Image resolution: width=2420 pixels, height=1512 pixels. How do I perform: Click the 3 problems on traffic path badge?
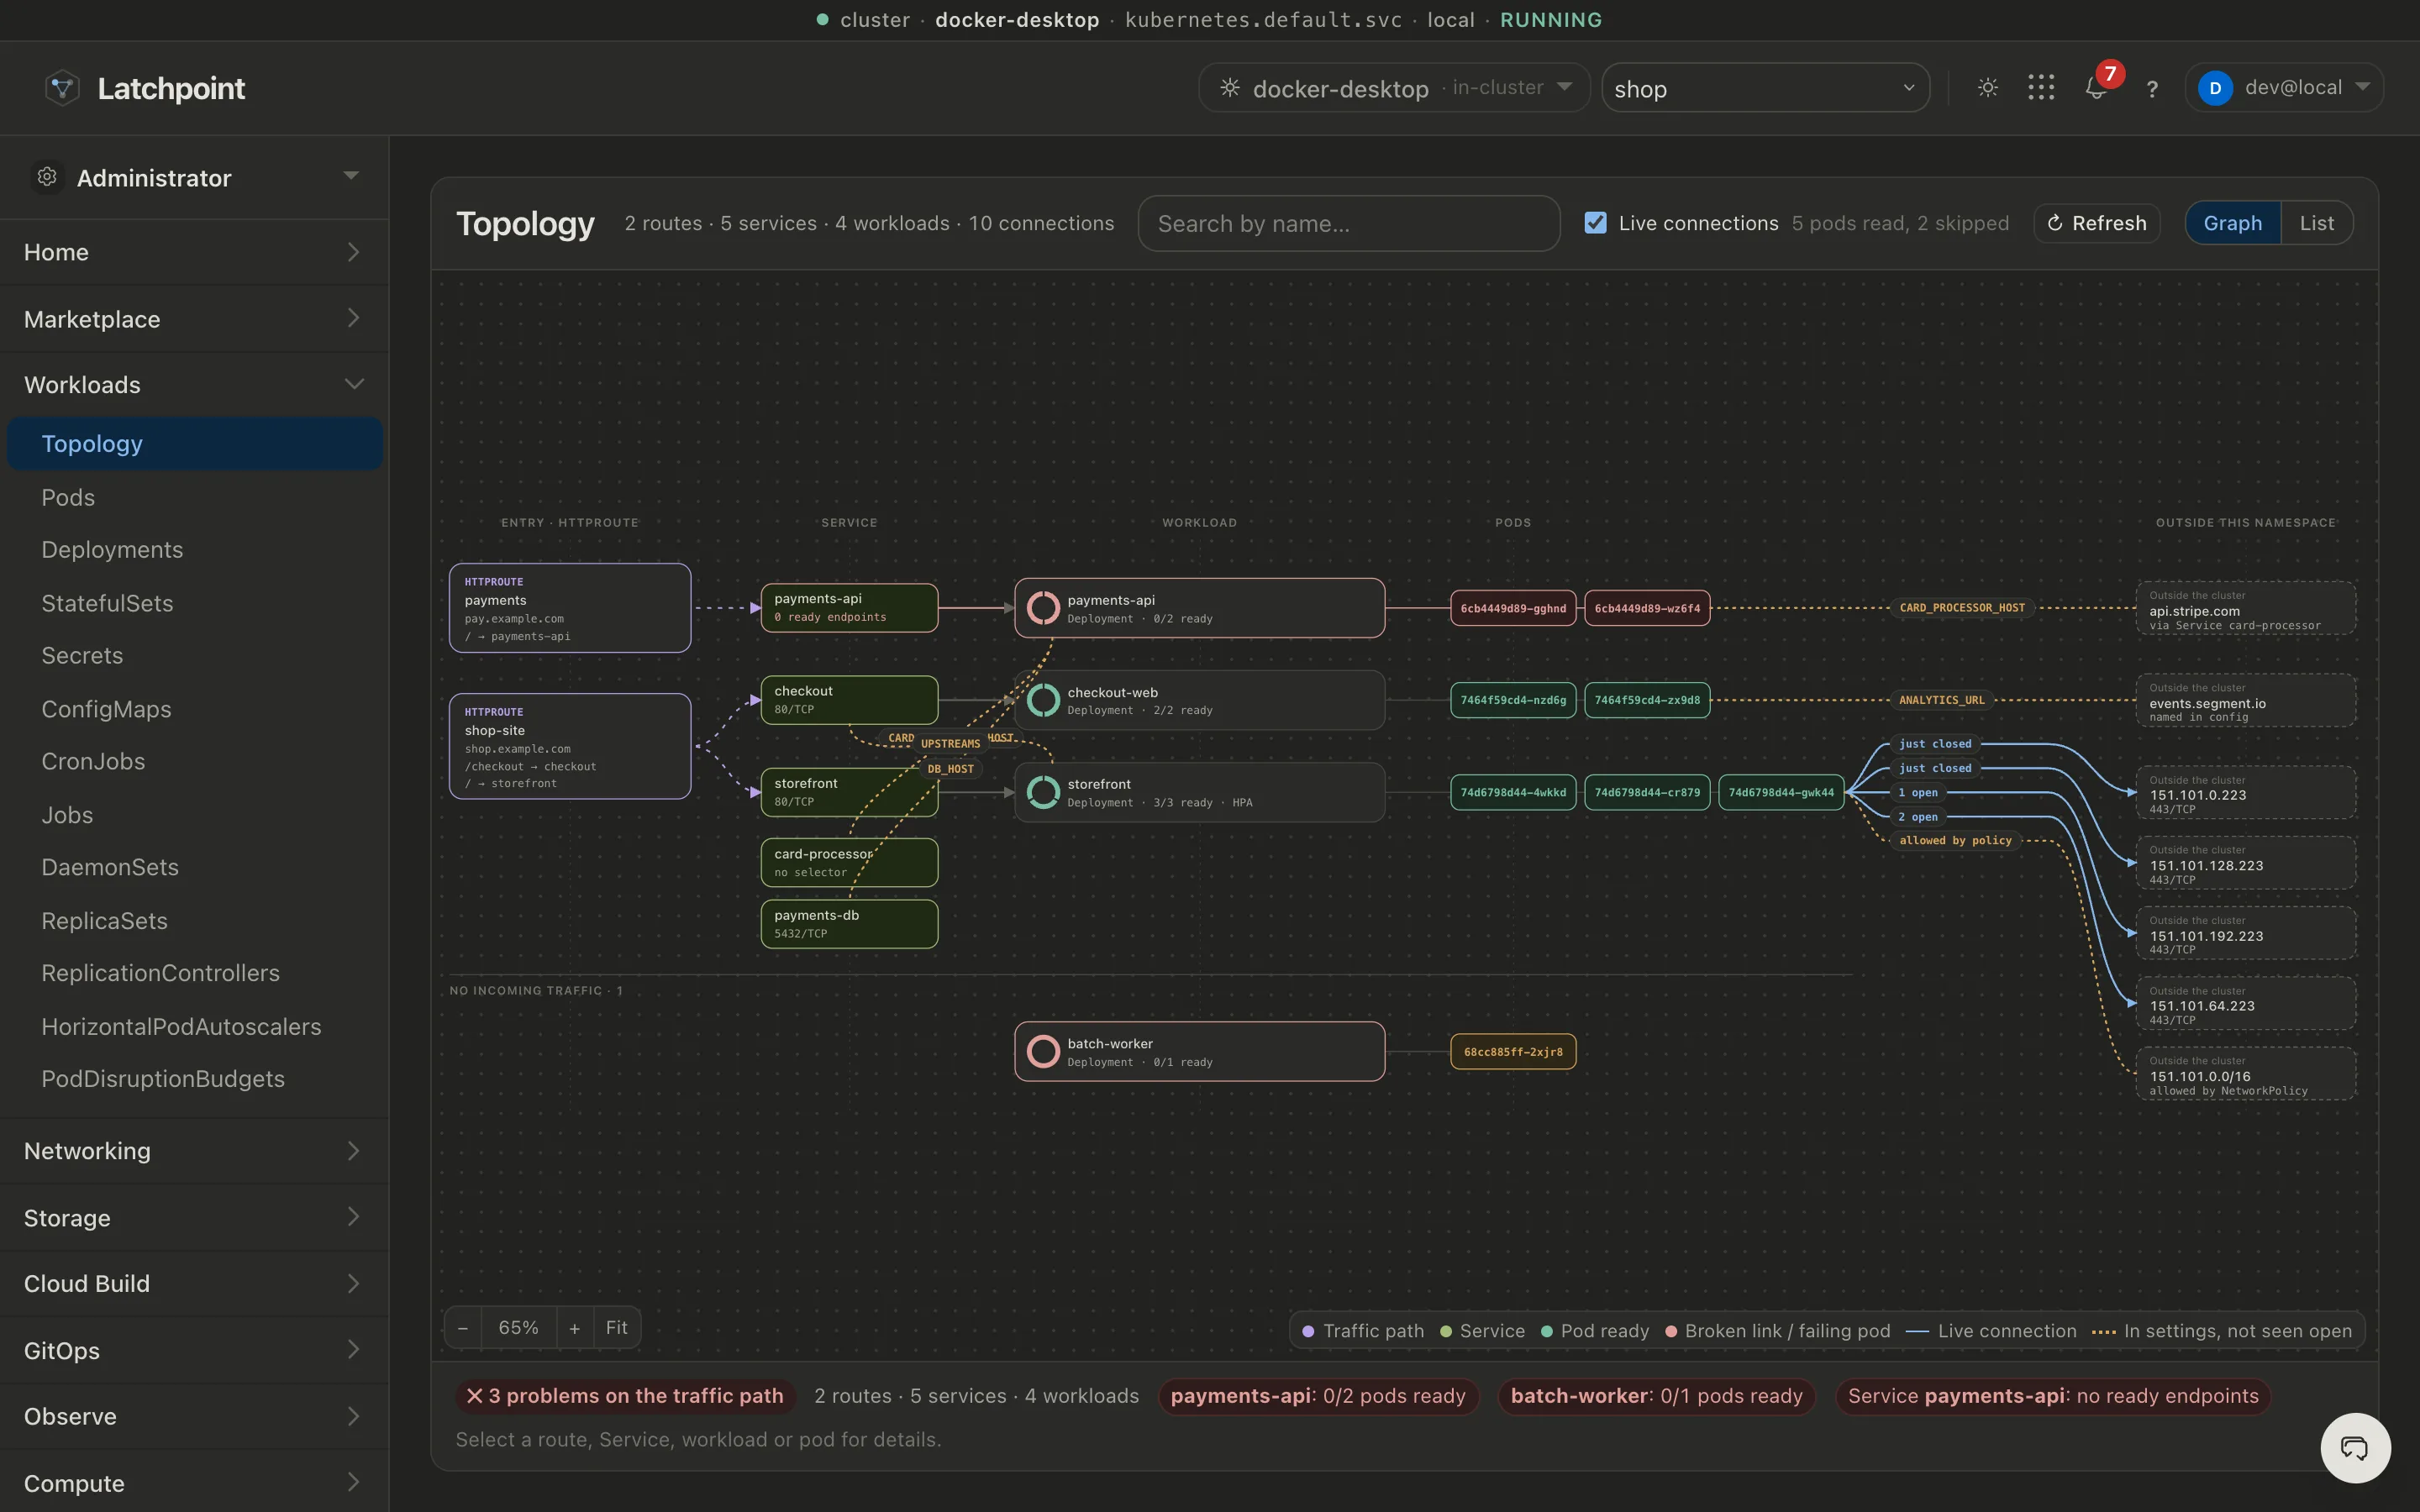(x=626, y=1396)
